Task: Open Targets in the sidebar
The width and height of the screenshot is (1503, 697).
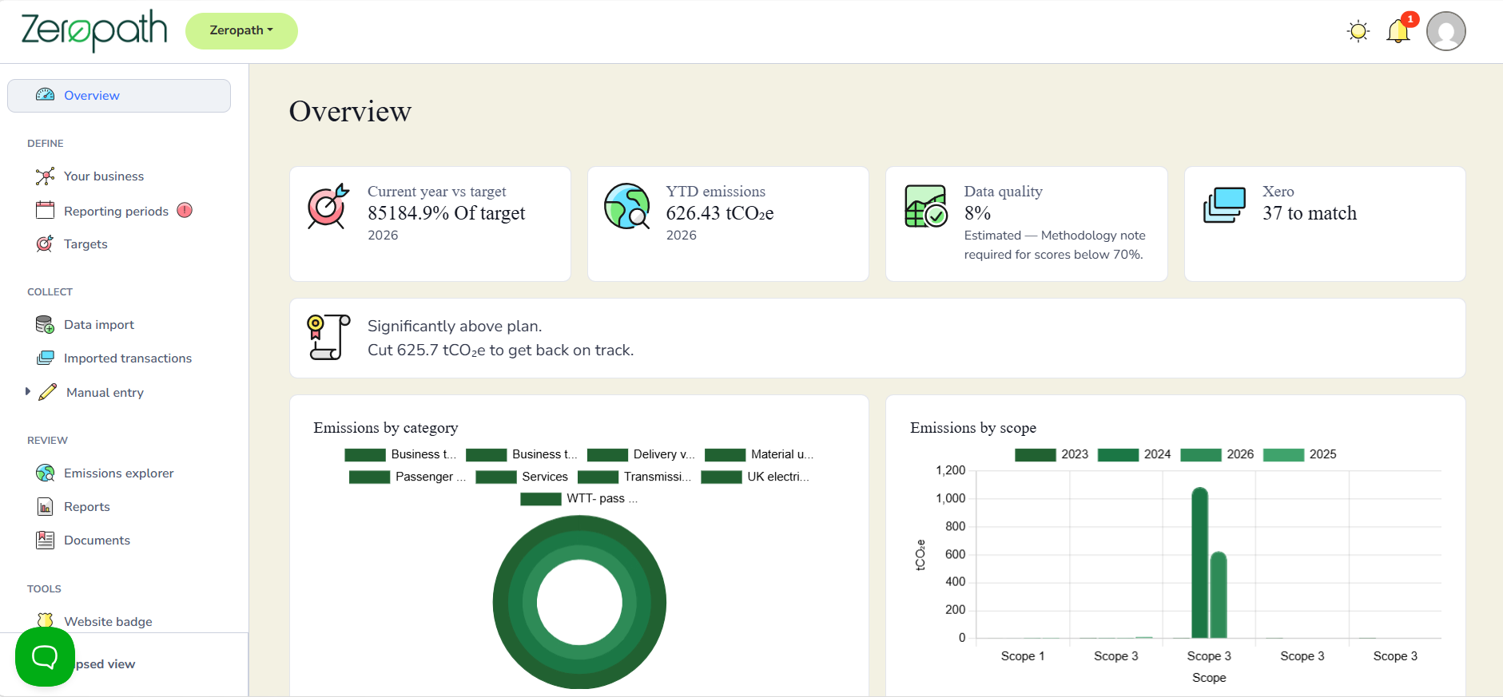Action: tap(85, 244)
